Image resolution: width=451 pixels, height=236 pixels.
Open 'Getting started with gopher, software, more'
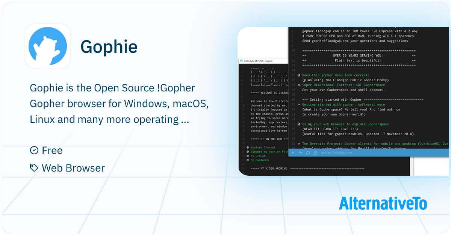pyautogui.click(x=343, y=105)
